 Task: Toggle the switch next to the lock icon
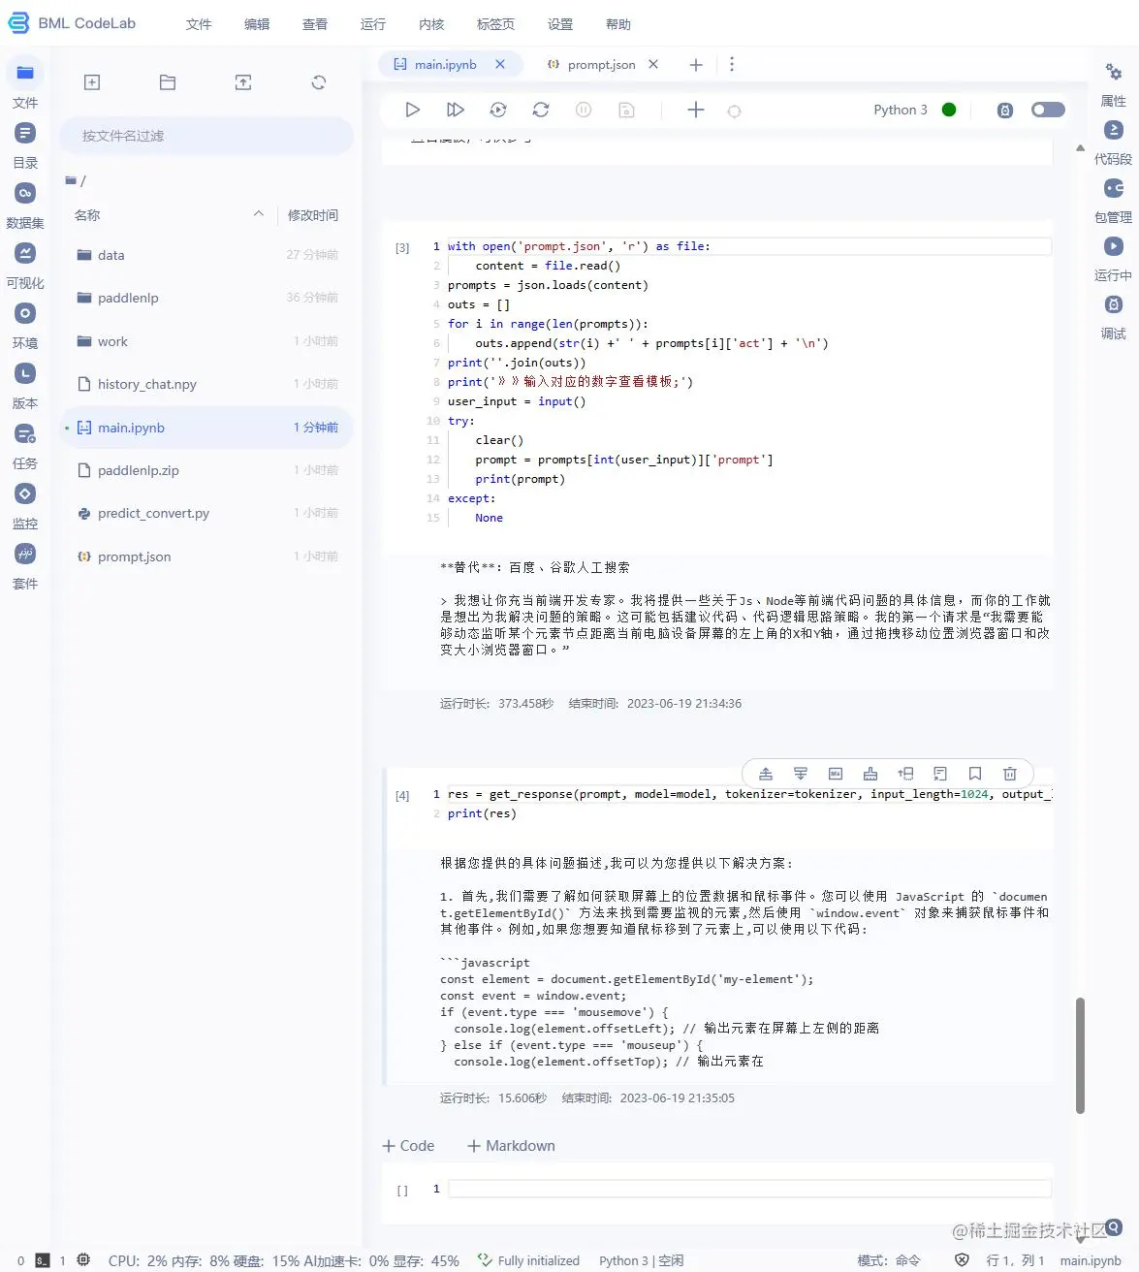[1048, 110]
